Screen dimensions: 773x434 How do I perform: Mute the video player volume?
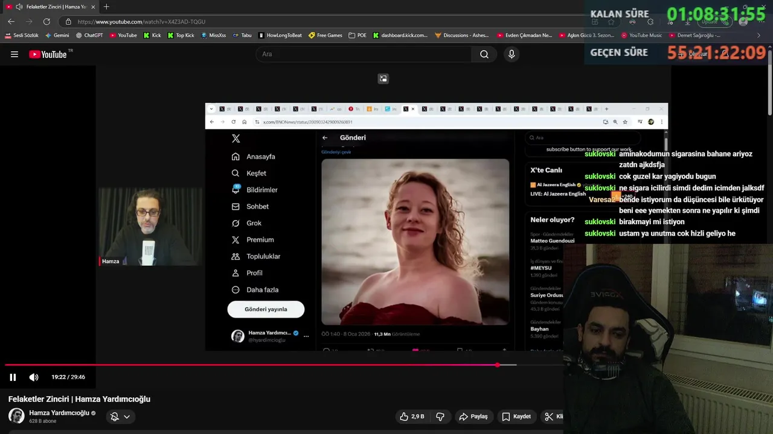(34, 377)
